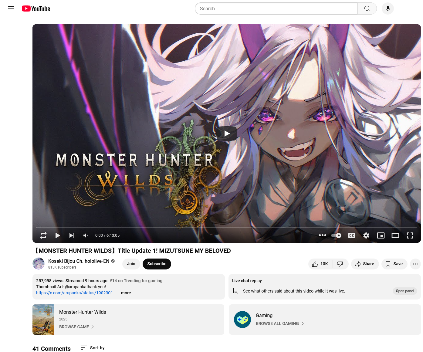Click the live chat replay icon

coord(236,291)
